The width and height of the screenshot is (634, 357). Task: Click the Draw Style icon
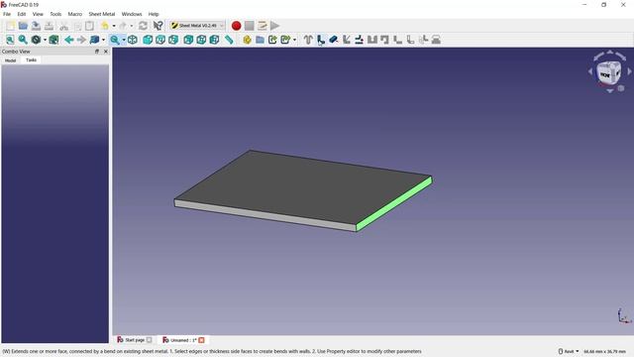(36, 40)
